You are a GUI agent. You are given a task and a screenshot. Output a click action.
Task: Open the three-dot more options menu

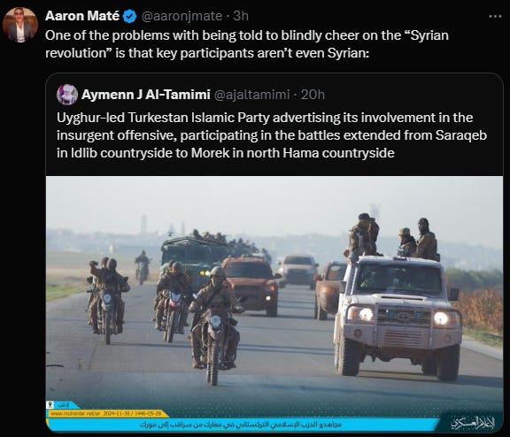click(495, 16)
